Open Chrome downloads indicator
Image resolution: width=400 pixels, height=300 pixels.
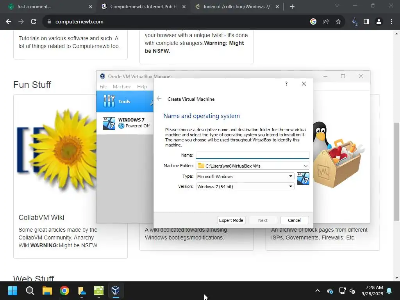point(354,22)
